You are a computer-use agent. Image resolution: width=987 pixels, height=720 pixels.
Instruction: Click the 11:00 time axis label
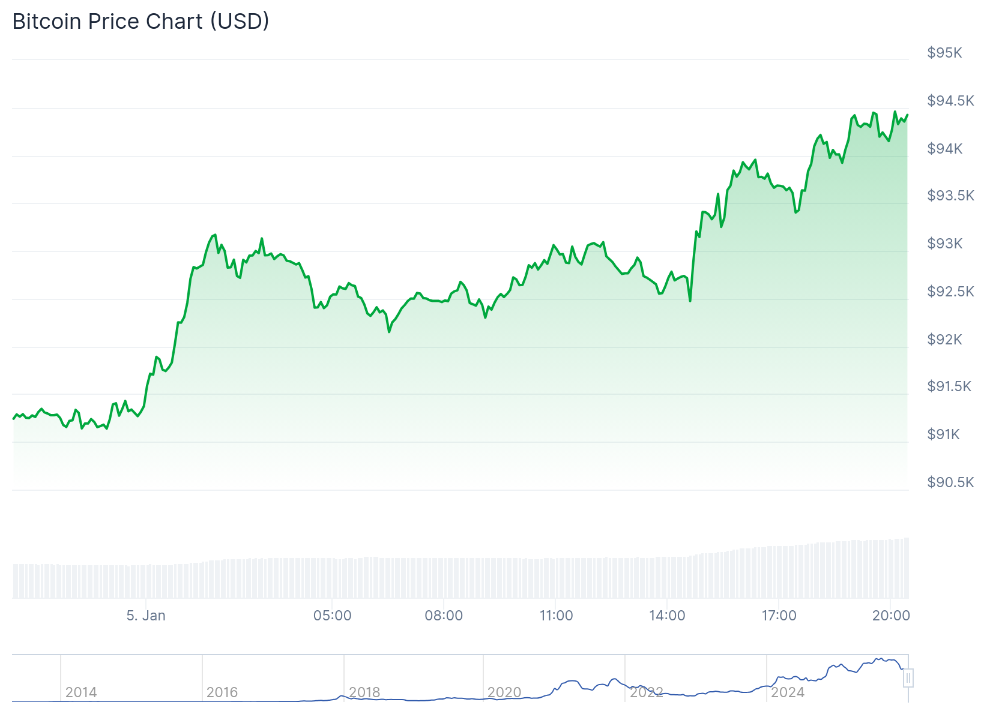(556, 616)
